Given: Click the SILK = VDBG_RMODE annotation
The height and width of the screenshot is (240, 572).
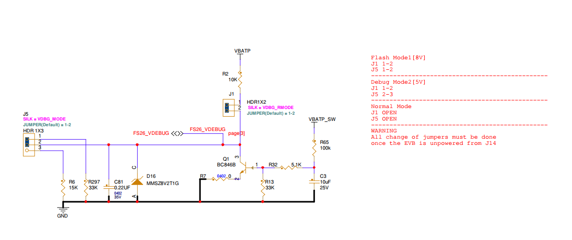Looking at the screenshot, I should click(270, 108).
